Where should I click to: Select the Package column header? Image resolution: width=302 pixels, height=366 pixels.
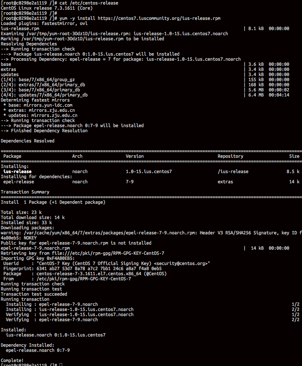(x=12, y=156)
